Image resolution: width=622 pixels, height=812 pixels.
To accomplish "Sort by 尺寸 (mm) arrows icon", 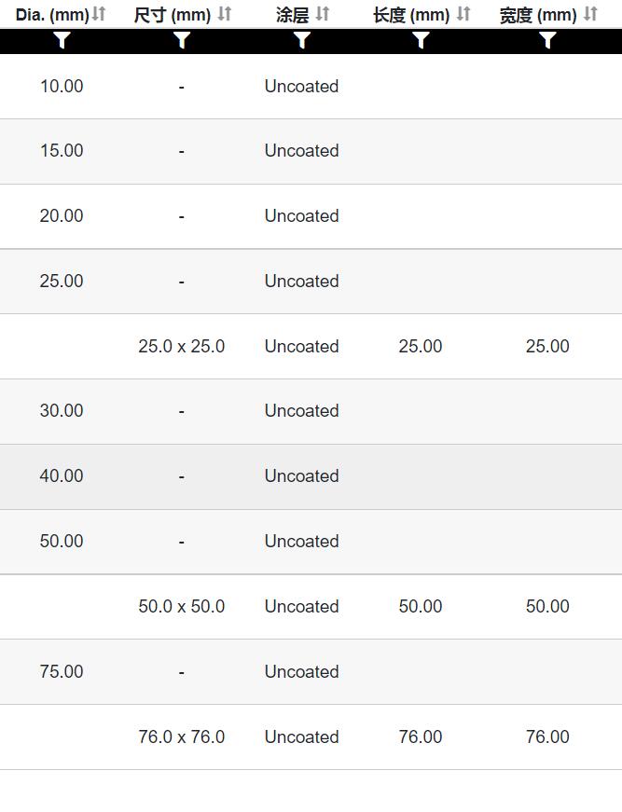I will coord(224,14).
